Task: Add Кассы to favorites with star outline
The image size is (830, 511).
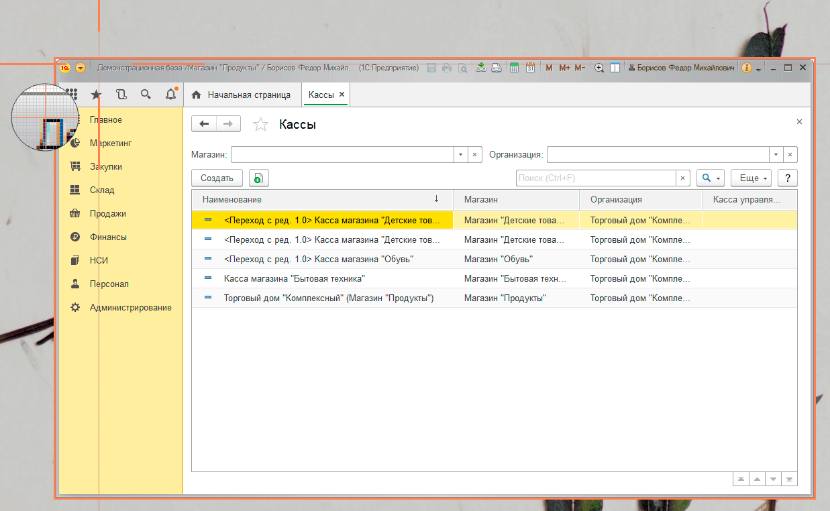Action: 260,124
